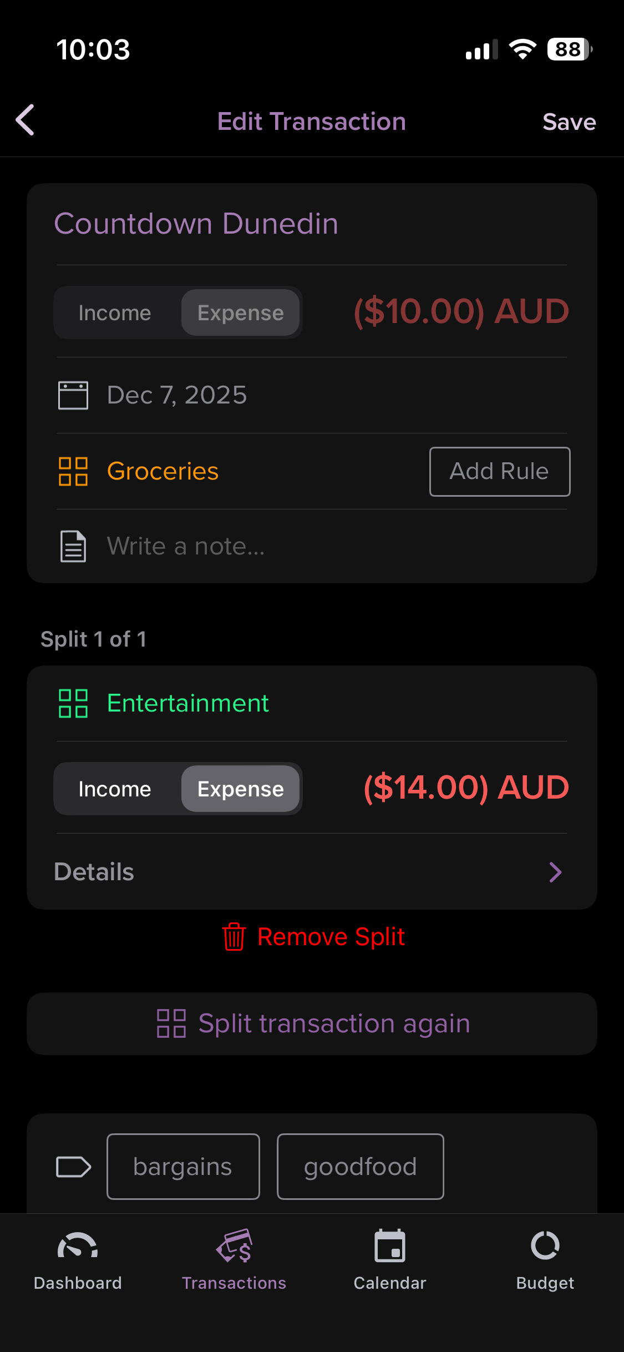Expand the split Details chevron
624x1352 pixels.
(x=555, y=872)
